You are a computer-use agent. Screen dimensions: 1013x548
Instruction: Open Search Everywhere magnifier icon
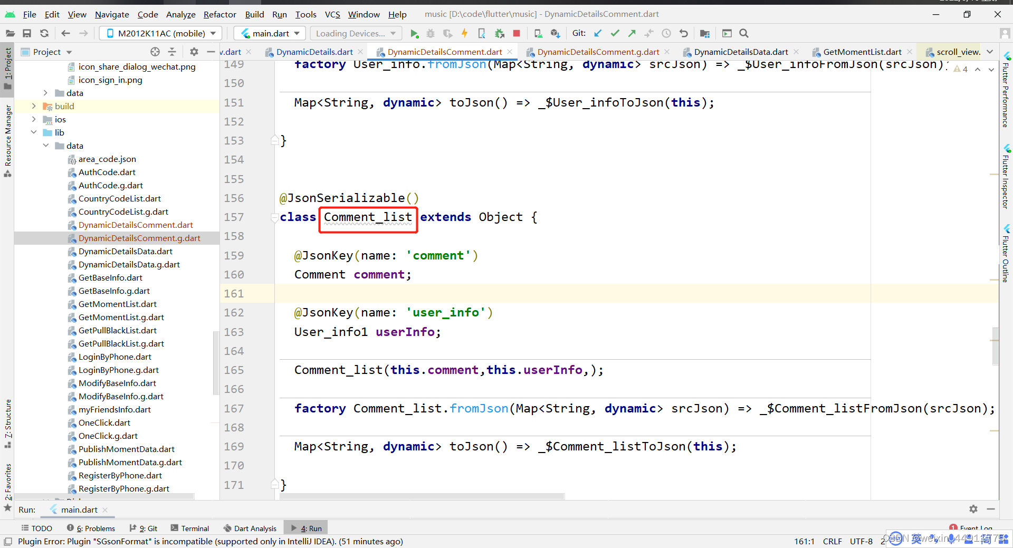coord(744,33)
